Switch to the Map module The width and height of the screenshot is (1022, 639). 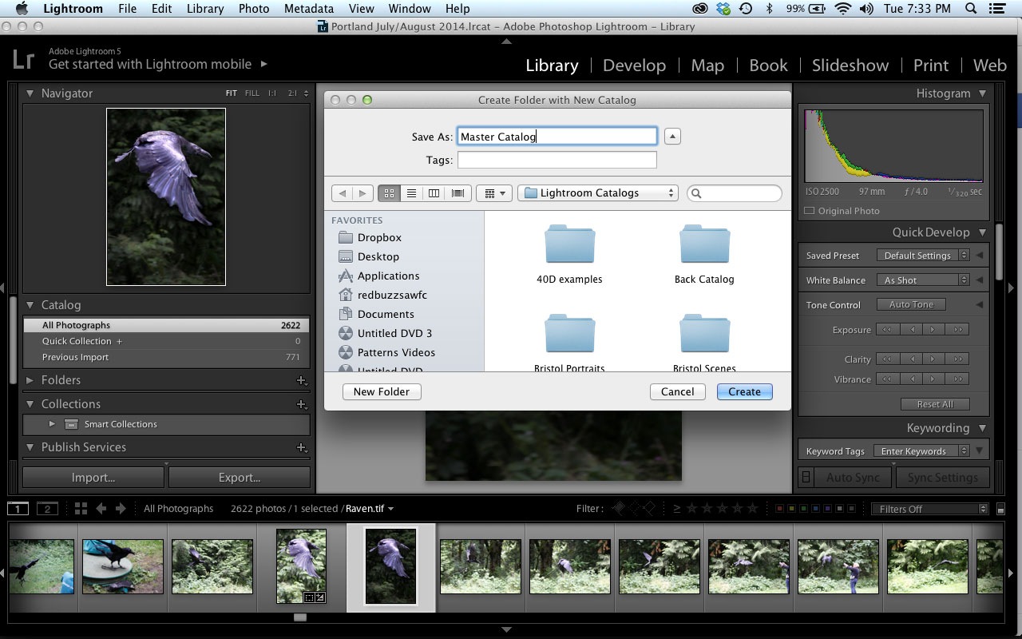click(707, 65)
